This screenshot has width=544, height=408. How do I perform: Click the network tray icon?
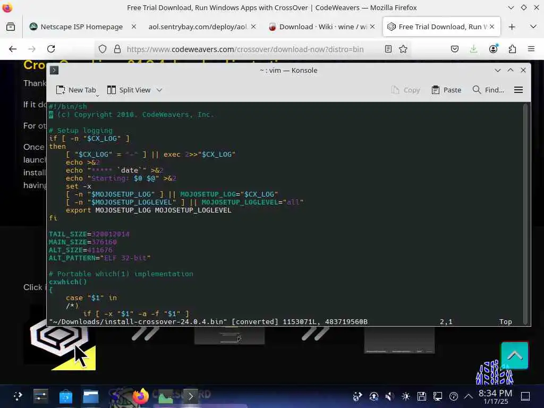tap(438, 396)
